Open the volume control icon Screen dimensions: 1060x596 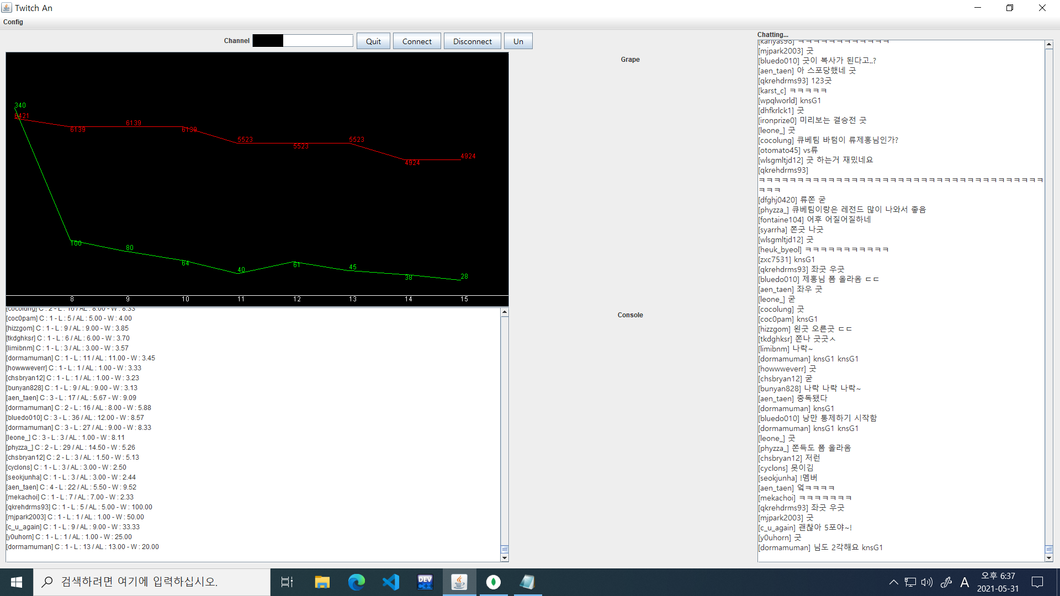pos(927,582)
